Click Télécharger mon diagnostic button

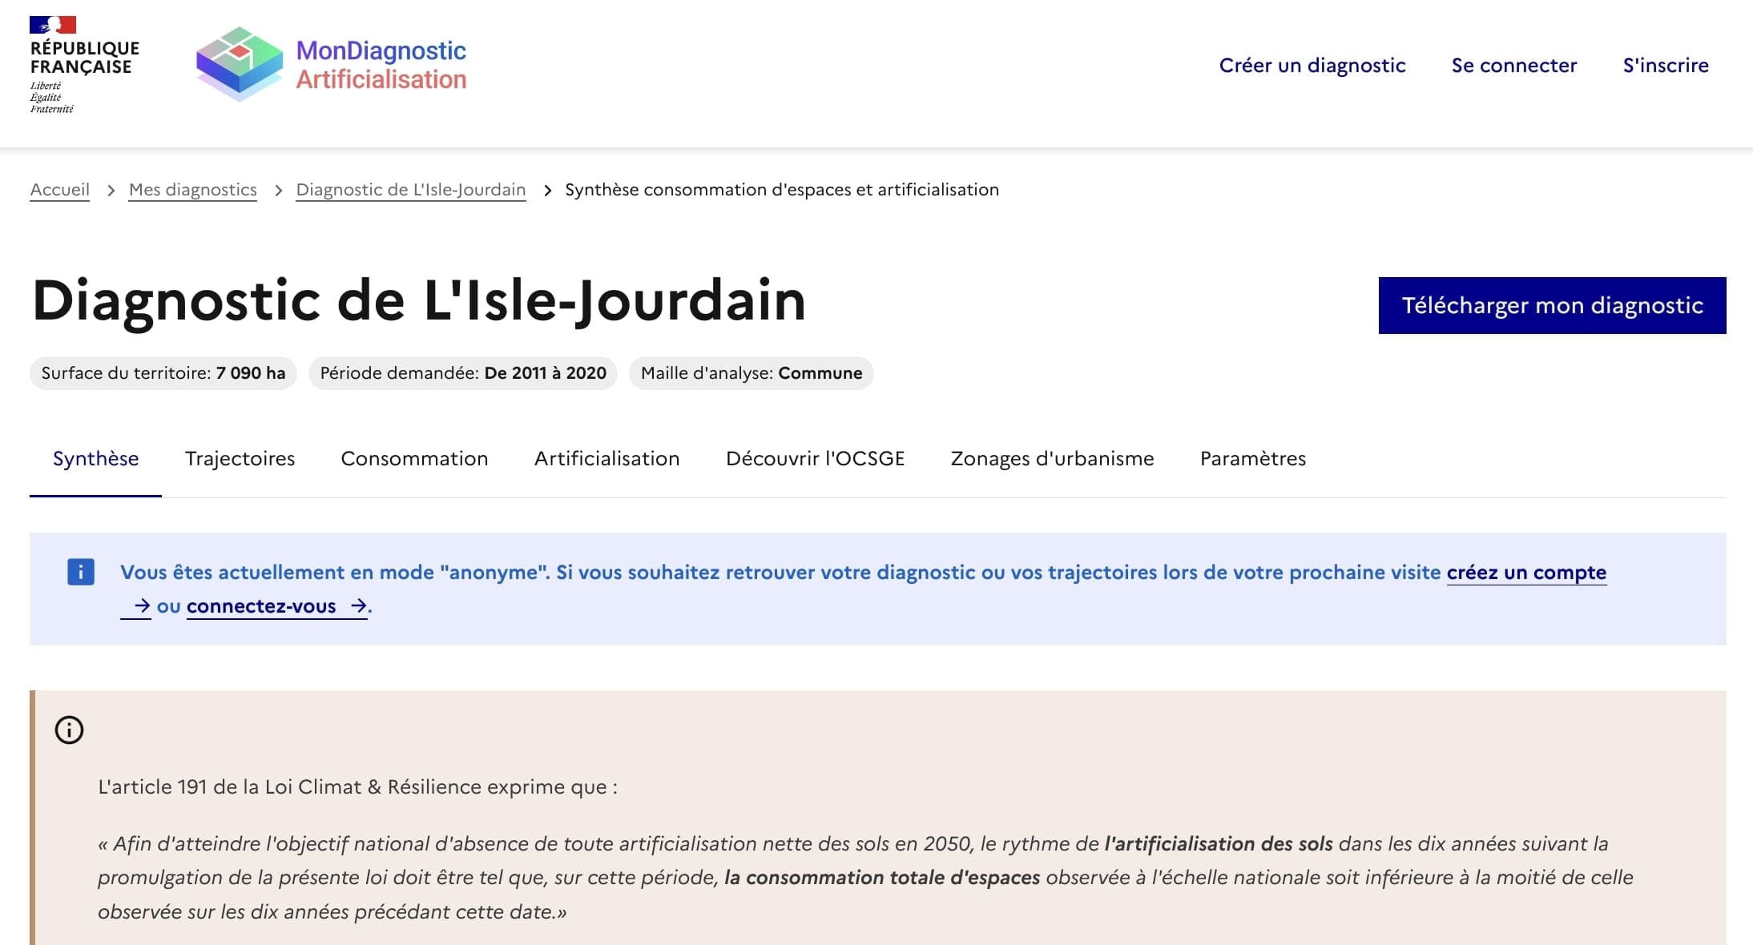[x=1552, y=305]
